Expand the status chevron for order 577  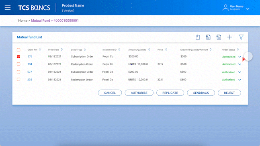pos(240,72)
